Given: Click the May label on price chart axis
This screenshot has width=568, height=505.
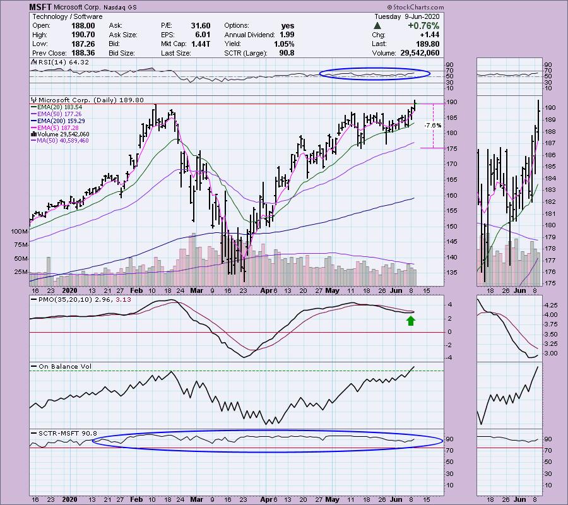Looking at the screenshot, I should [332, 290].
